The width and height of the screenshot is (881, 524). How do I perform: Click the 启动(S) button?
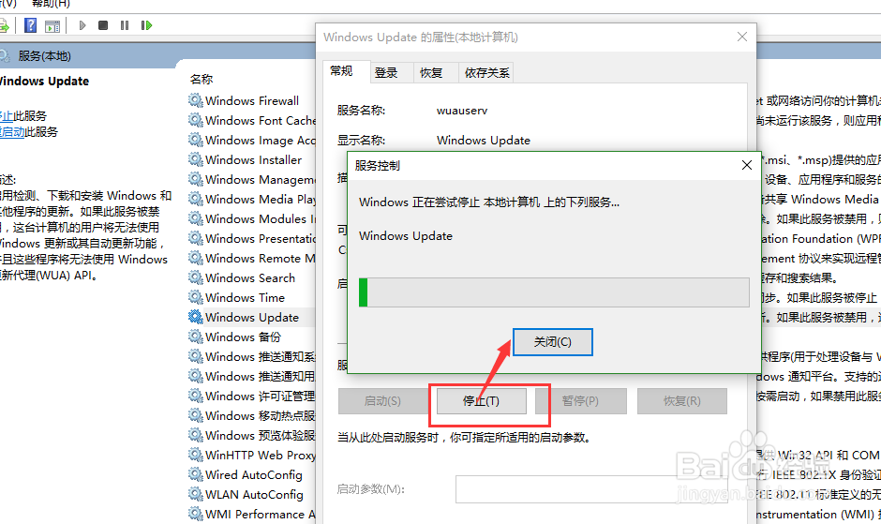(382, 401)
